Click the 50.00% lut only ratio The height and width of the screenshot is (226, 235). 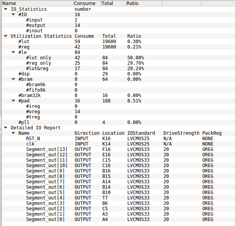pyautogui.click(x=136, y=58)
